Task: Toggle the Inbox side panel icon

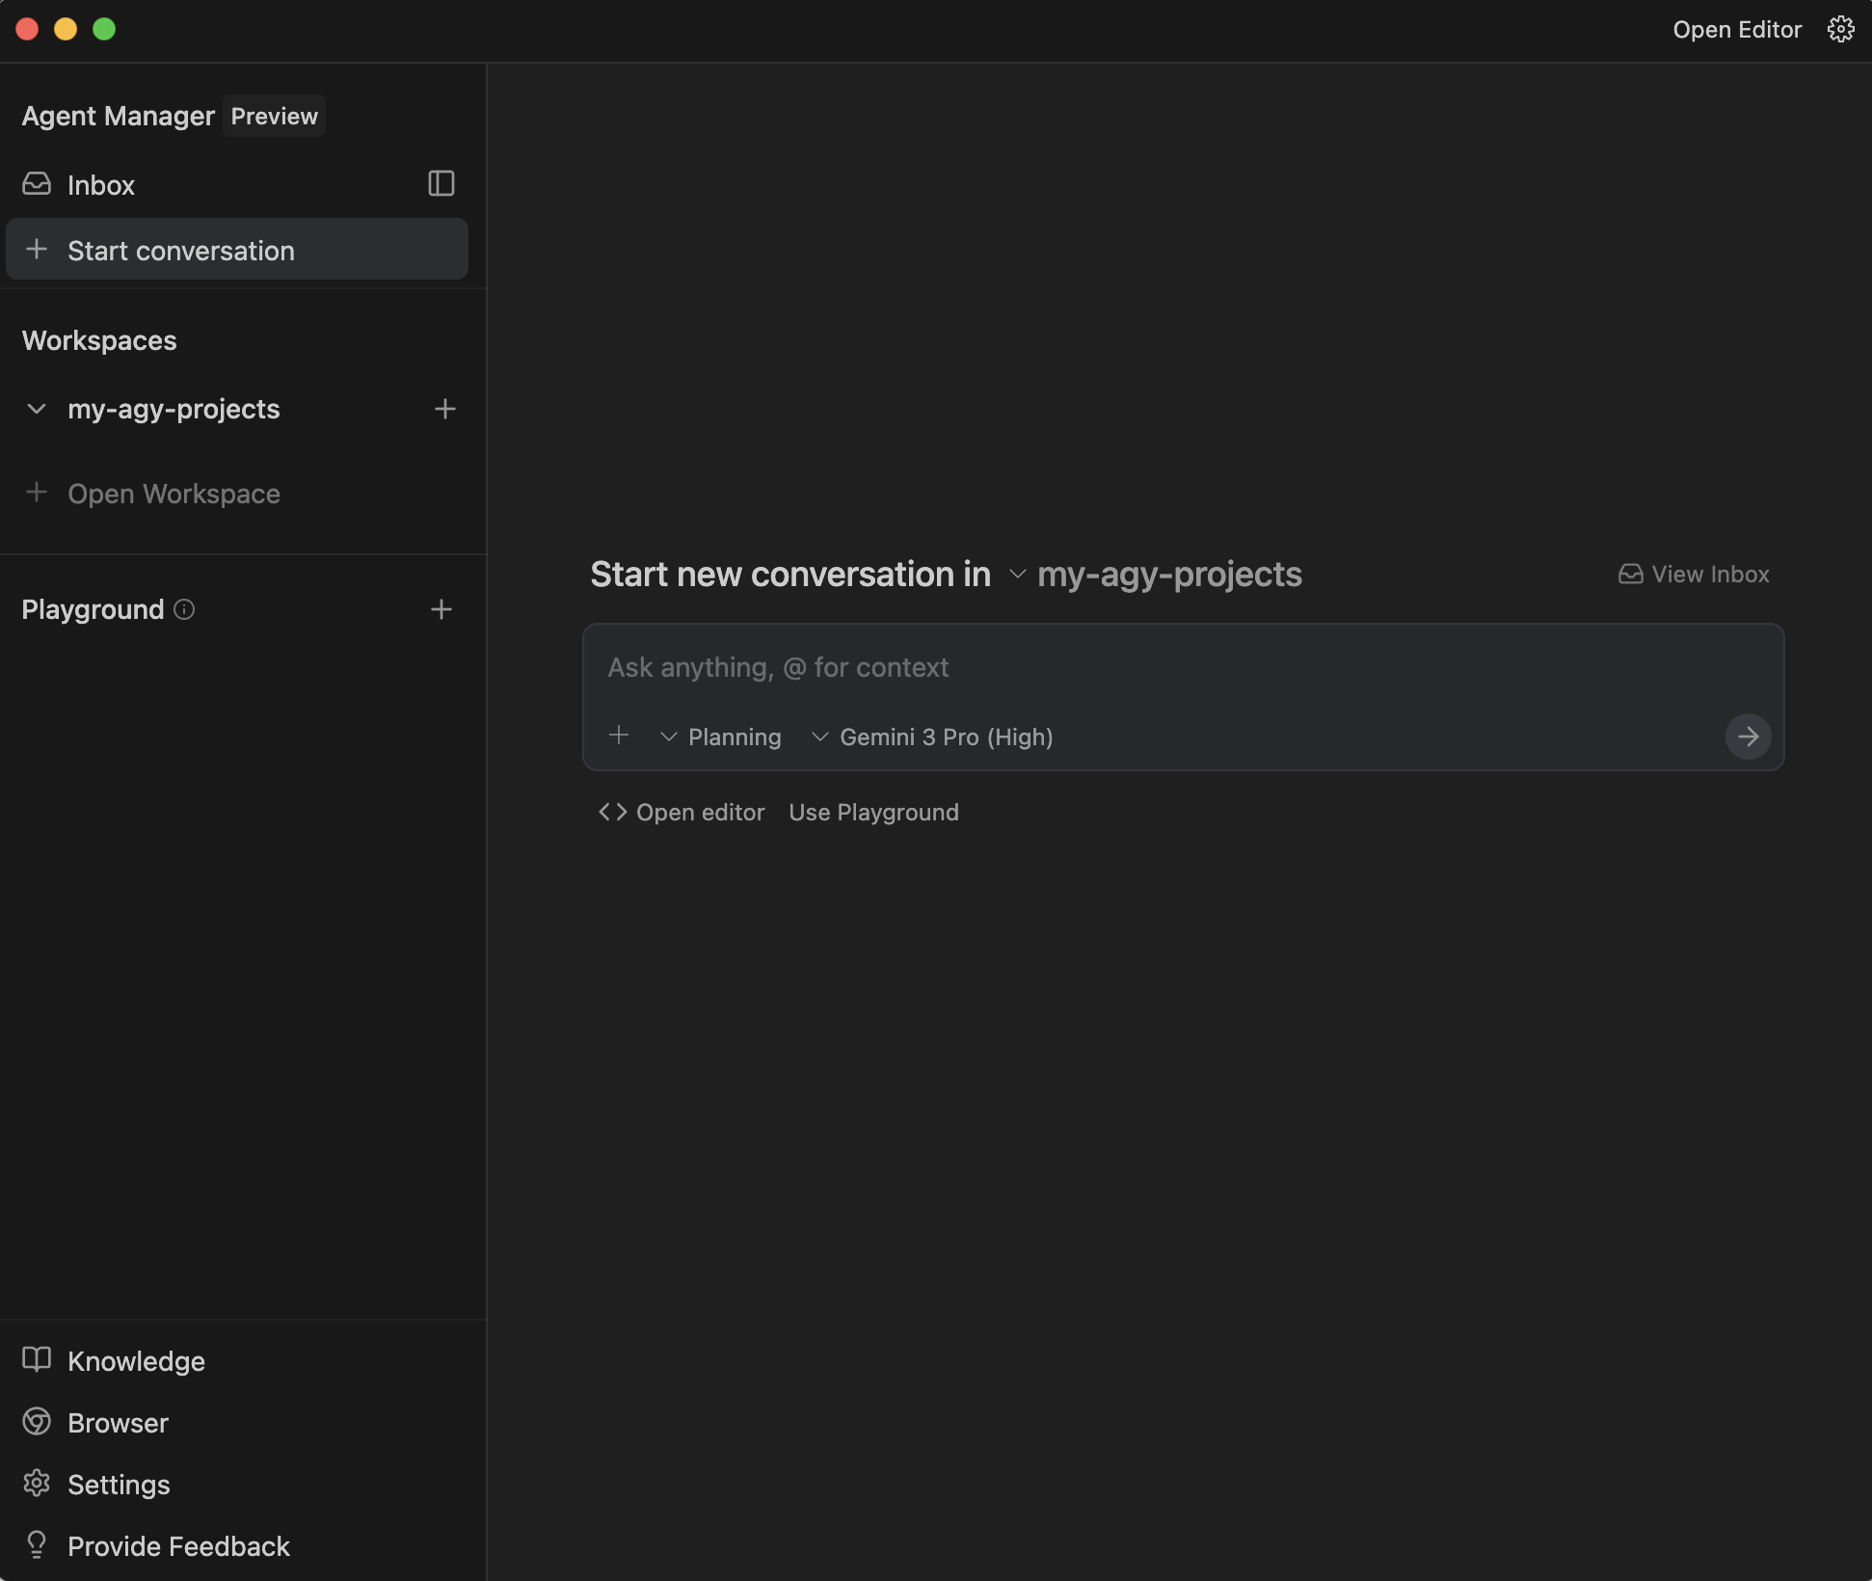Action: pyautogui.click(x=441, y=184)
